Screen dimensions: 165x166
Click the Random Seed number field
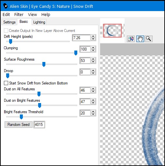pos(39,125)
